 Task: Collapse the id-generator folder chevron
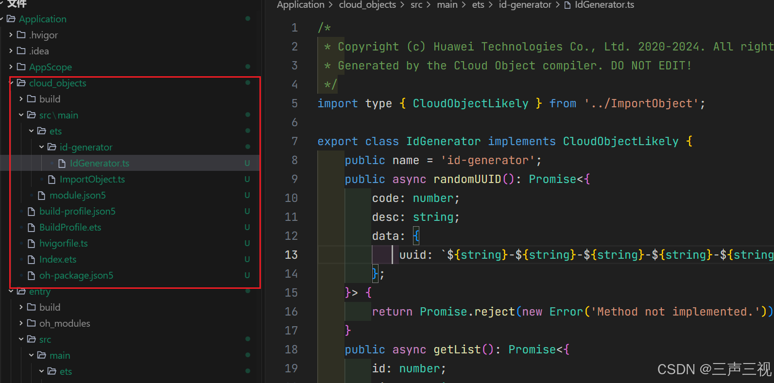coord(41,147)
